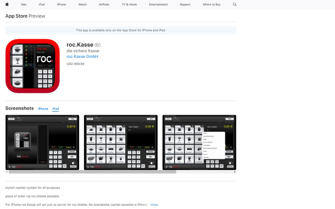Image resolution: width=335 pixels, height=209 pixels.
Task: Click the horizontal screenshot scrollbar thumb
Action: pos(92,172)
